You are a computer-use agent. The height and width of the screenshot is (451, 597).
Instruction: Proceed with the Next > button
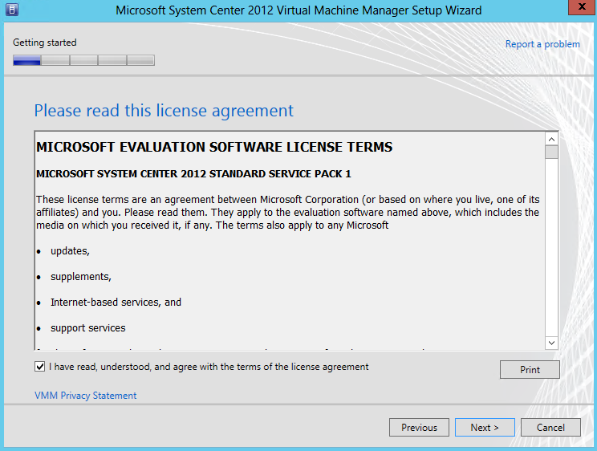click(x=485, y=428)
